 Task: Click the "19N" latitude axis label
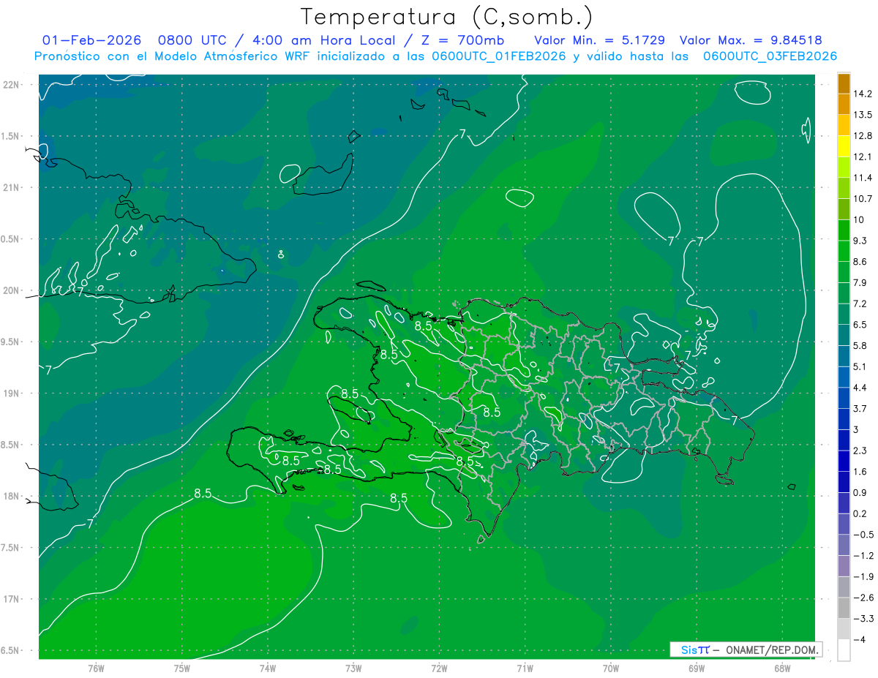coord(12,393)
